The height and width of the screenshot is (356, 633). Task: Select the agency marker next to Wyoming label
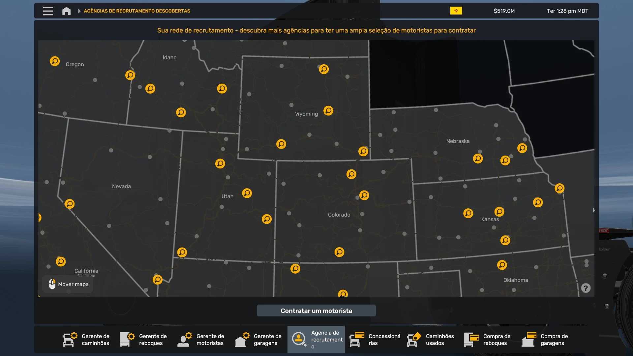pyautogui.click(x=328, y=110)
